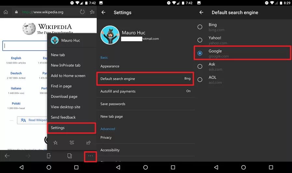This screenshot has width=292, height=173.
Task: Open favorites star list icon in address bar
Action: (92, 12)
